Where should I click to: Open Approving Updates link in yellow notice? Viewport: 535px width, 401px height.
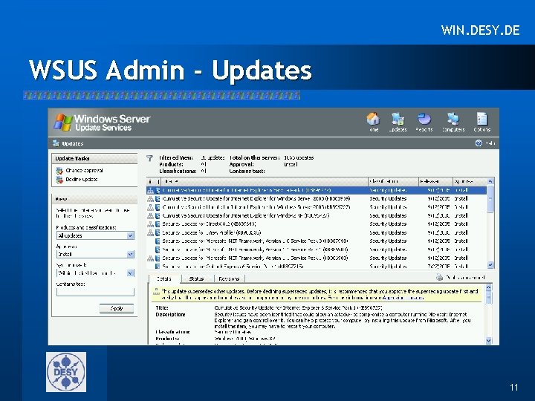(403, 298)
